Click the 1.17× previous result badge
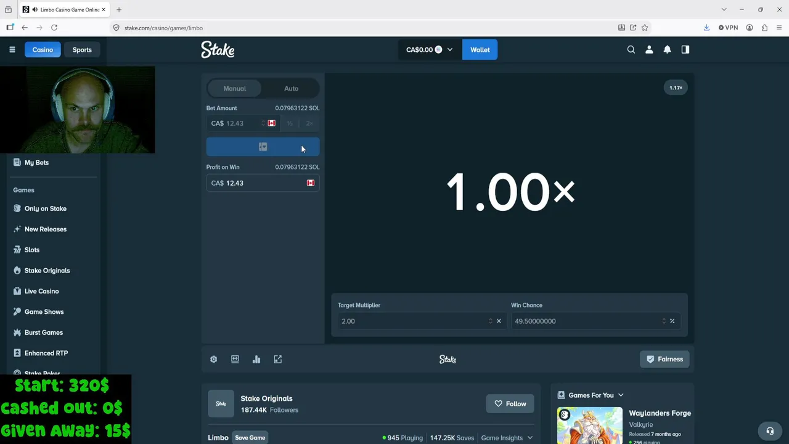The height and width of the screenshot is (444, 789). point(676,88)
